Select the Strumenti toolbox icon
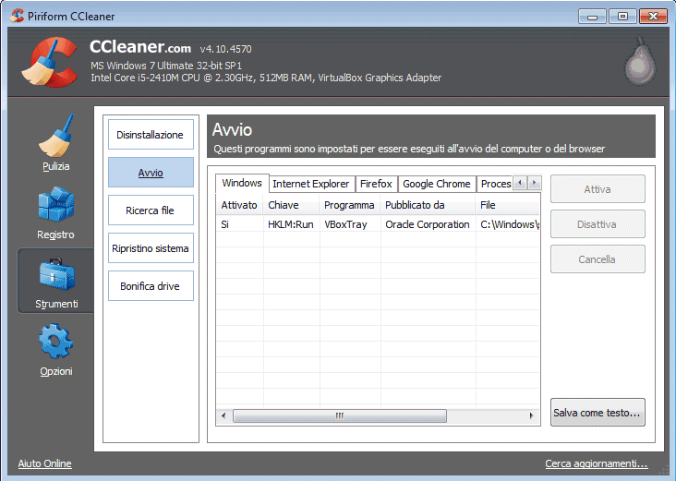The width and height of the screenshot is (676, 481). 56,274
